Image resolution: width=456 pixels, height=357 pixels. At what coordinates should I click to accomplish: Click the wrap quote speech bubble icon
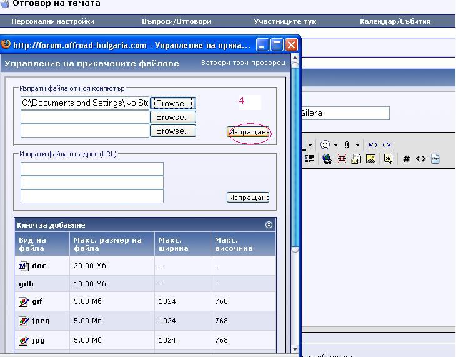(388, 159)
